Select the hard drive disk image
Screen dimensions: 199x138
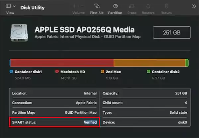(19, 33)
